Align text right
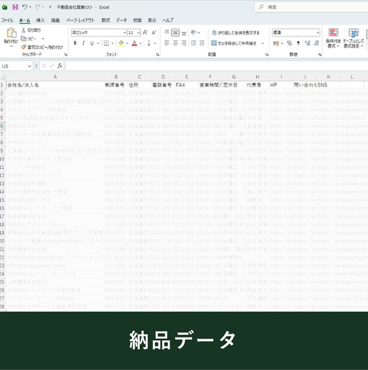 [184, 43]
